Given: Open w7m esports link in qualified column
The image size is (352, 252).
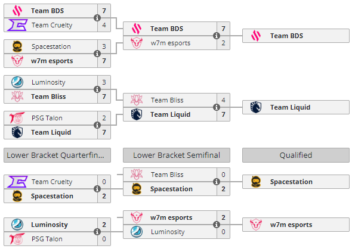Looking at the screenshot, I should (x=291, y=225).
